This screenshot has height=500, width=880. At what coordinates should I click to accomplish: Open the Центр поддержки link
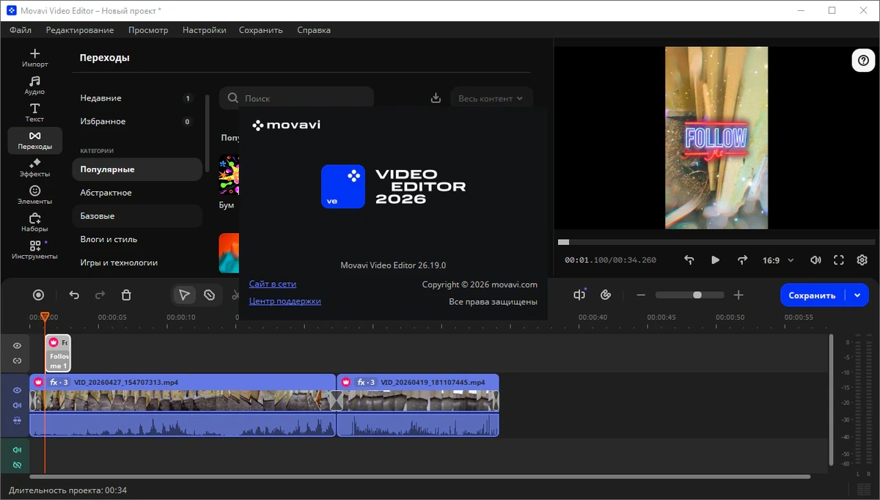[285, 301]
